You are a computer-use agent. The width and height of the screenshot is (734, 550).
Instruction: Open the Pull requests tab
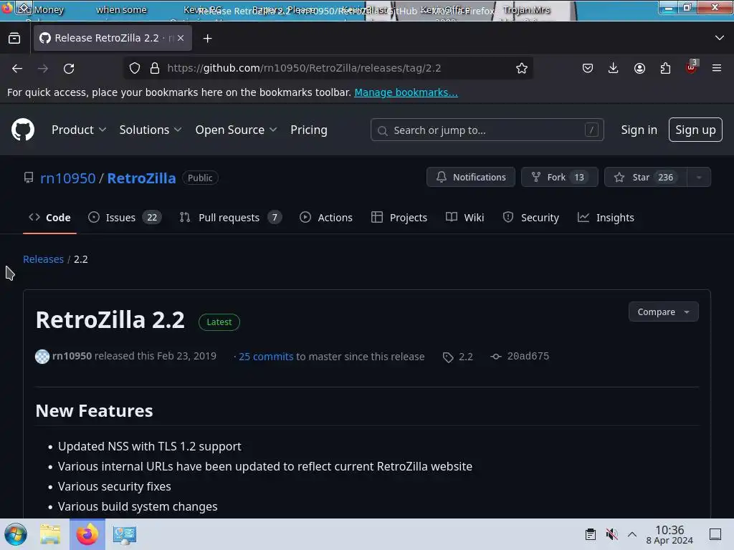(x=230, y=218)
